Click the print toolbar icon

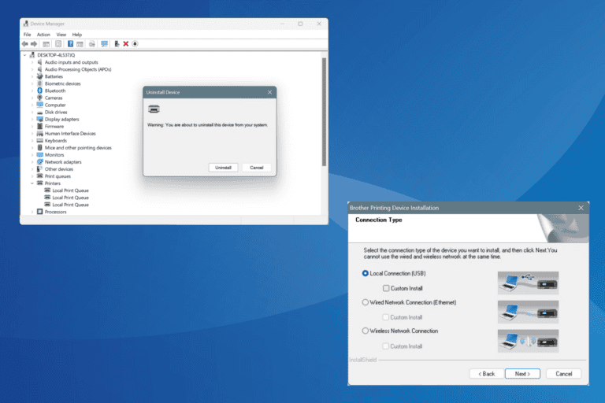click(x=92, y=44)
